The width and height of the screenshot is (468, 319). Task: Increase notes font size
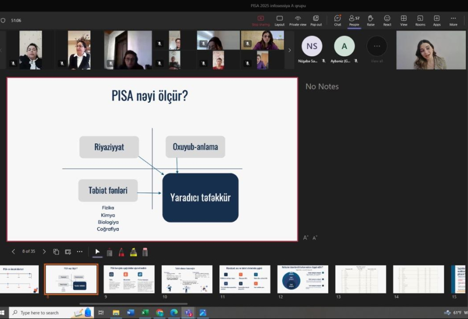click(x=306, y=237)
